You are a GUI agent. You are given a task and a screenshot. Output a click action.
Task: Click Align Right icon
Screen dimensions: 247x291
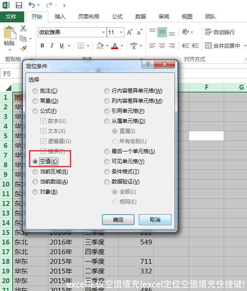click(x=172, y=46)
